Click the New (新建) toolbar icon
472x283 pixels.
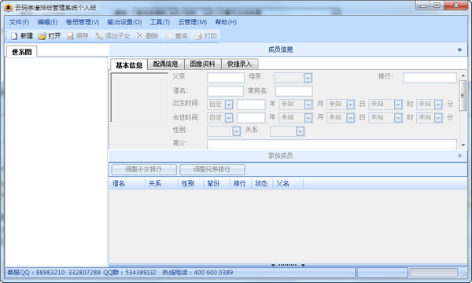[x=14, y=36]
